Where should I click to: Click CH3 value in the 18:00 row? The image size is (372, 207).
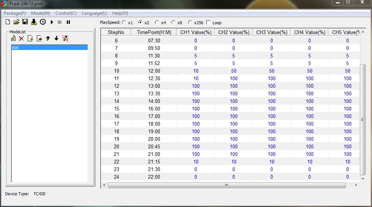coord(272,124)
